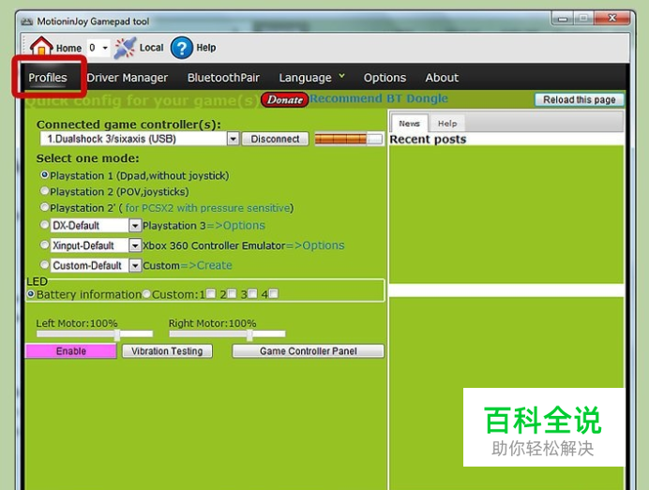The height and width of the screenshot is (490, 649).
Task: Open the About tab
Action: 442,78
